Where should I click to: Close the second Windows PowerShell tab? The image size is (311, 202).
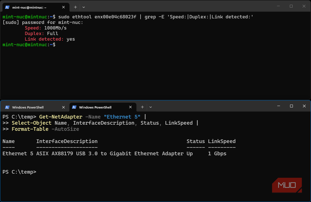pyautogui.click(x=130, y=107)
